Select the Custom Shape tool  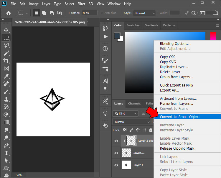click(x=6, y=168)
